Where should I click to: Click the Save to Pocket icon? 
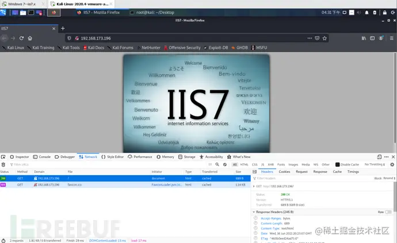(317, 38)
